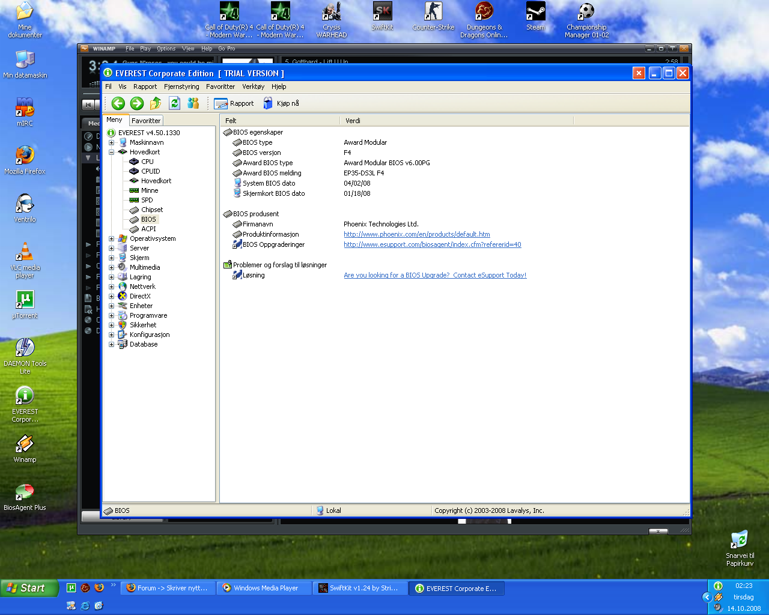769x615 pixels.
Task: Switch to the Favoritter tab in left panel
Action: [146, 121]
